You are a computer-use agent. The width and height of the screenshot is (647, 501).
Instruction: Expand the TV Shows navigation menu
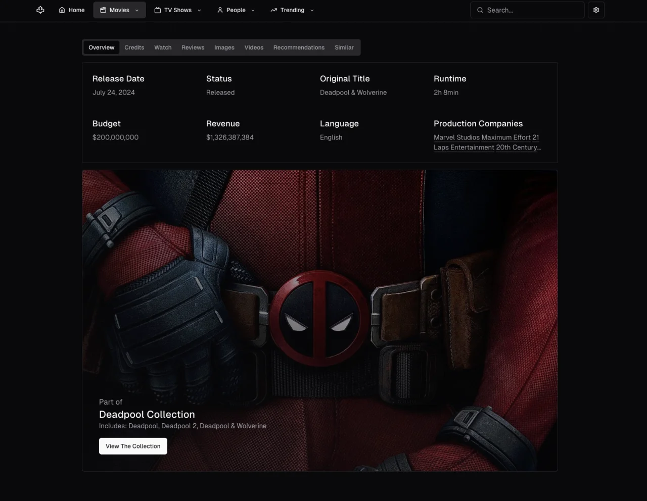click(x=178, y=10)
